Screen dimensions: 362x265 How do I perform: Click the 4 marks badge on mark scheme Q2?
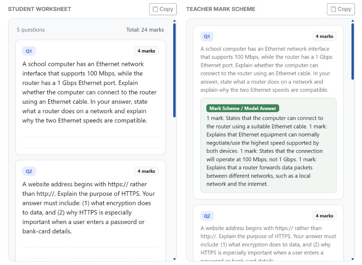[325, 216]
